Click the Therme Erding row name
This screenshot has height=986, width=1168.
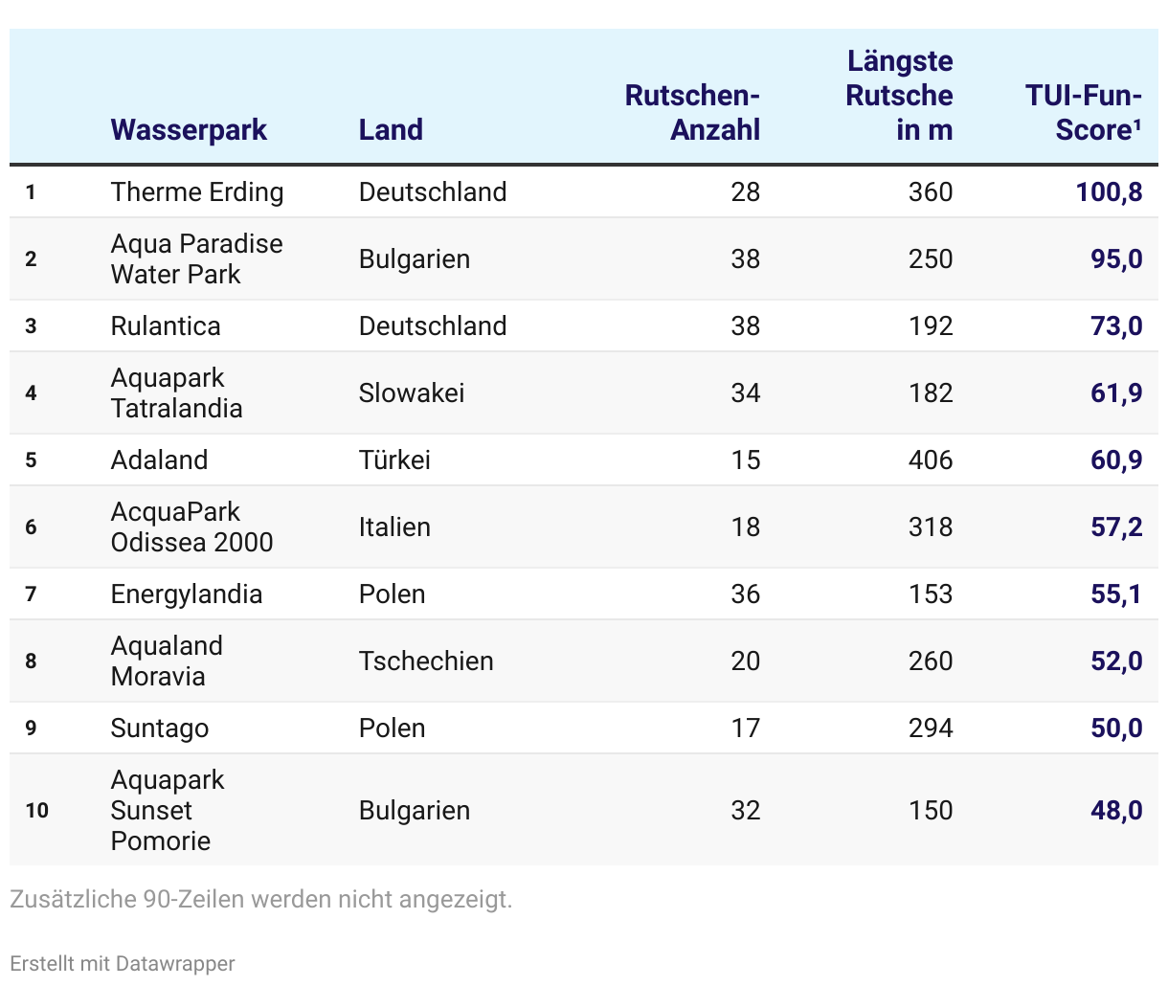(x=197, y=191)
